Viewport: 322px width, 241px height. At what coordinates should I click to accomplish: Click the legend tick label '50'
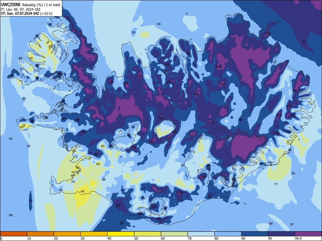[136, 238]
